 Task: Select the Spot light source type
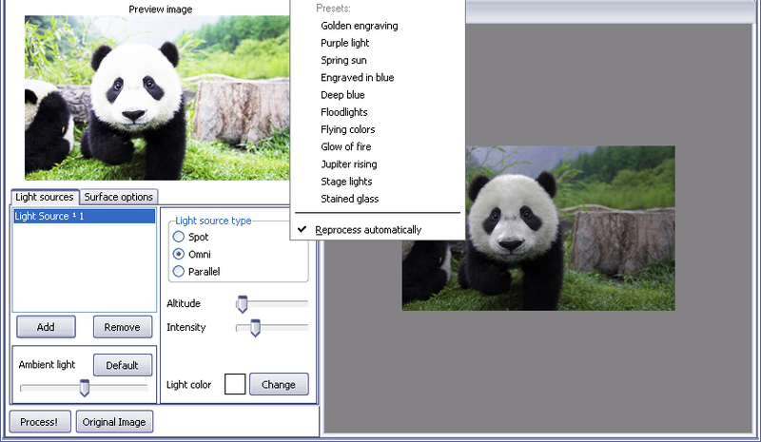tap(178, 237)
